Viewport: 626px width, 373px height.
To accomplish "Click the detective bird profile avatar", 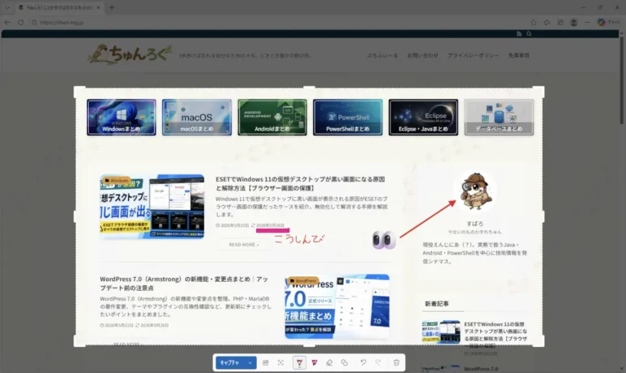I will click(474, 191).
